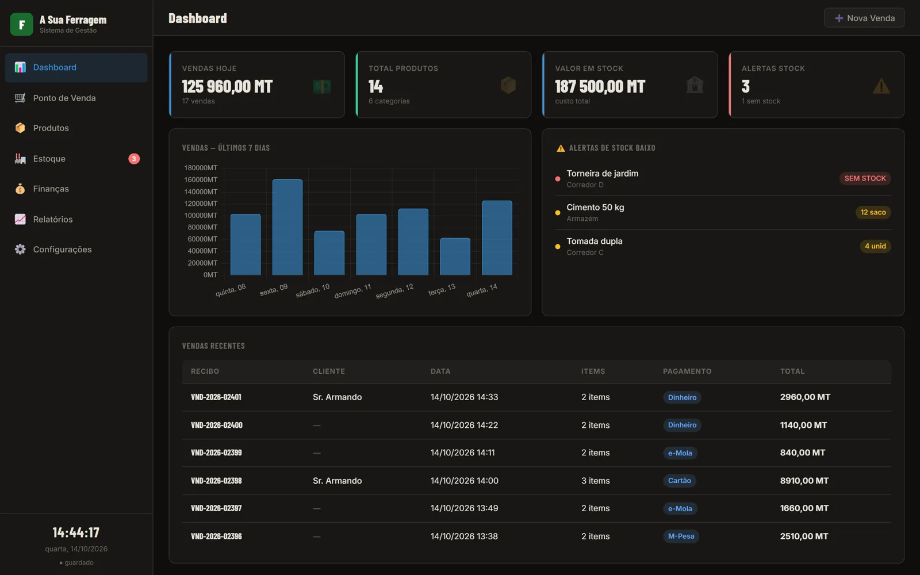
Task: Click the Produtos box icon
Action: 20,128
